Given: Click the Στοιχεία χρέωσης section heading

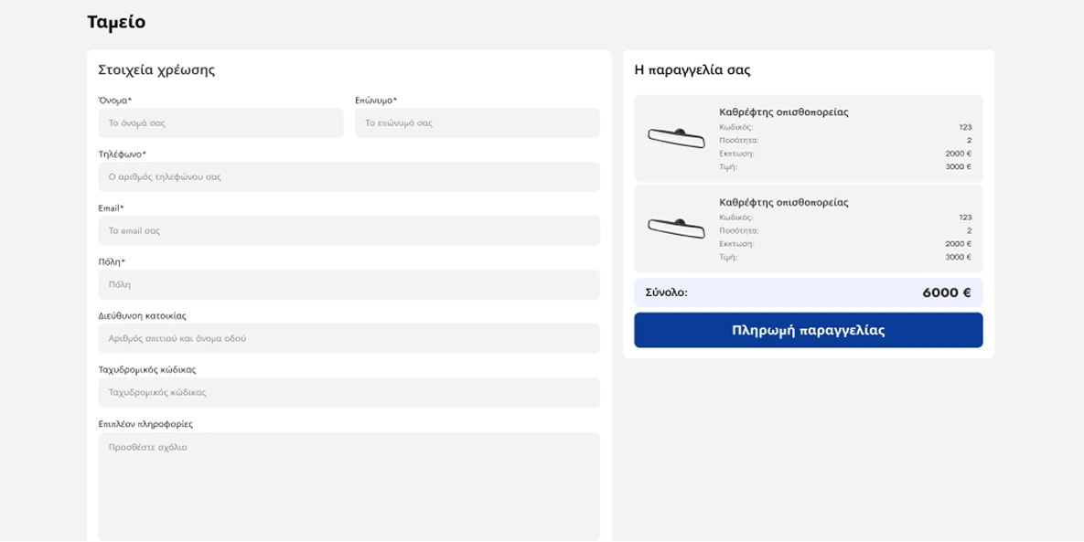Looking at the screenshot, I should [156, 70].
